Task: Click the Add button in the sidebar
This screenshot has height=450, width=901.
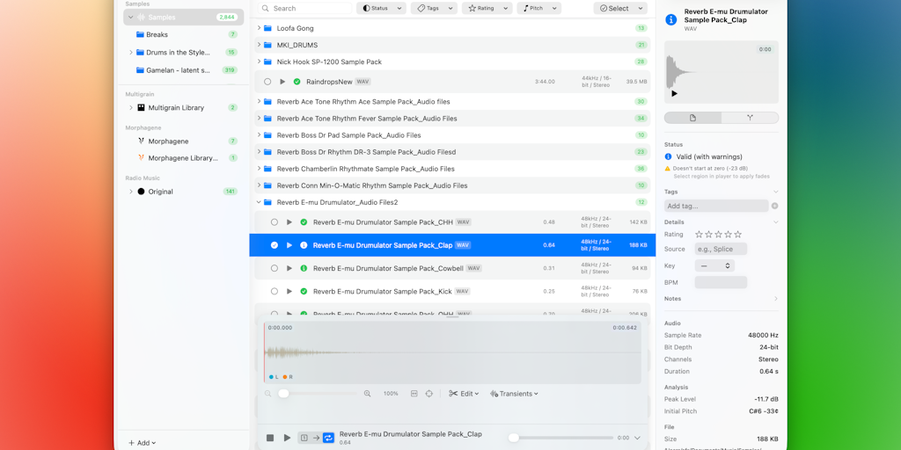Action: pyautogui.click(x=142, y=443)
